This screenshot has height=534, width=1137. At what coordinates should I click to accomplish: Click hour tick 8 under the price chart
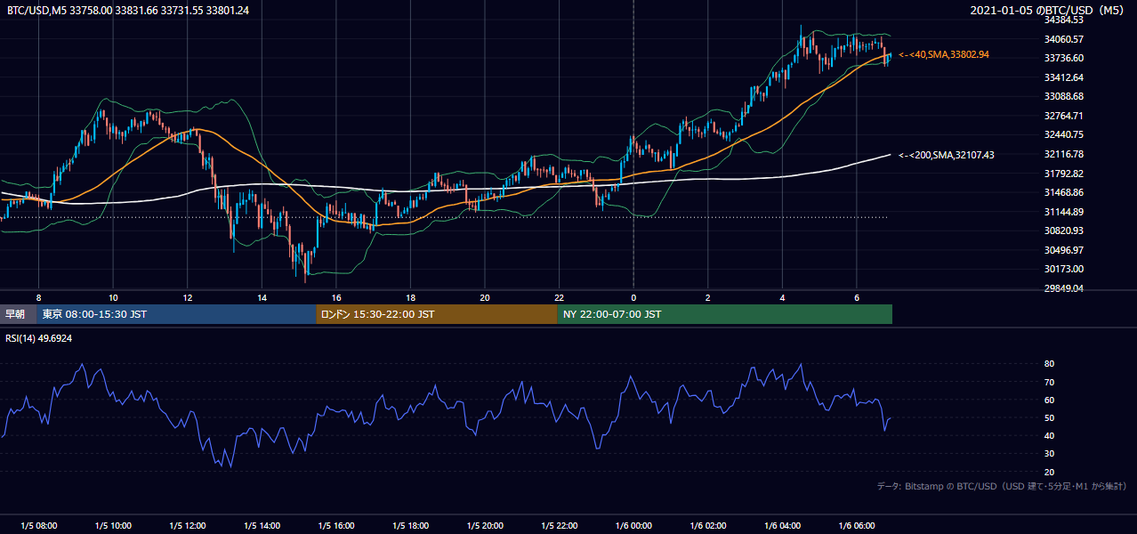tap(38, 297)
